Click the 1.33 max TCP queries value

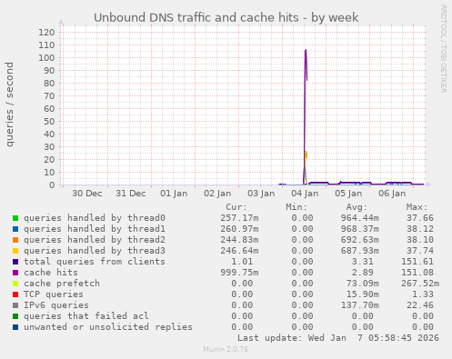(x=423, y=294)
